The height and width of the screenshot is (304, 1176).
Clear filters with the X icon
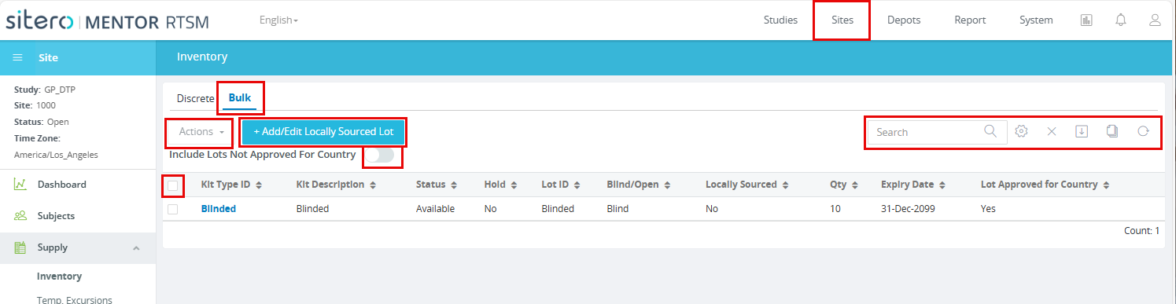pyautogui.click(x=1051, y=131)
